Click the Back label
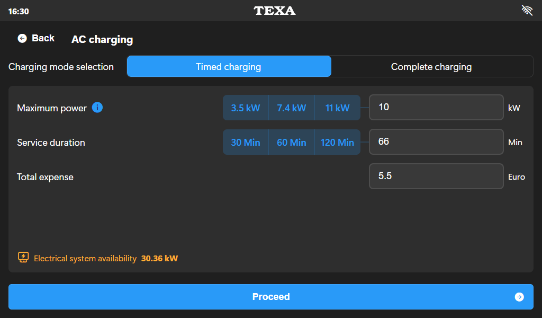The image size is (542, 318). coord(42,38)
